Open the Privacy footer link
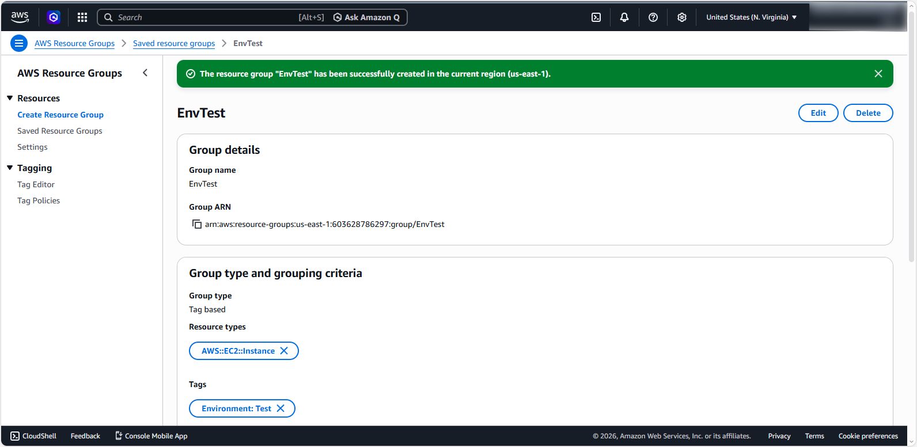 [779, 436]
